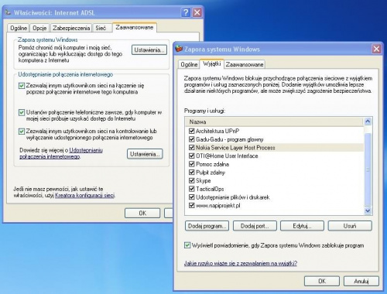Image resolution: width=387 pixels, height=294 pixels.
Task: Close the Zapora systemu Windows dialog
Action: pos(376,49)
